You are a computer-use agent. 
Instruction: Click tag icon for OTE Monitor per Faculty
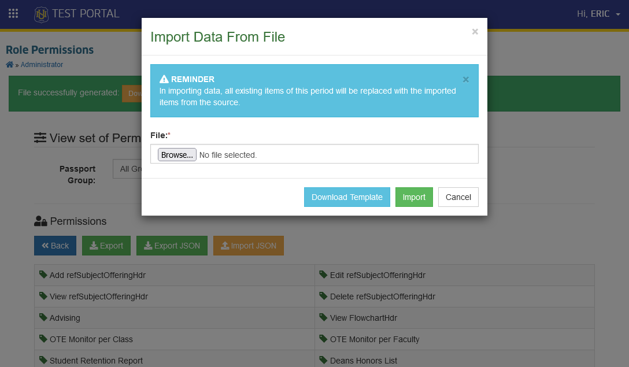pos(323,339)
